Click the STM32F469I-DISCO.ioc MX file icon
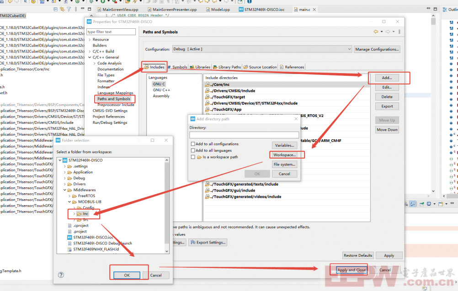The height and width of the screenshot is (291, 458). pos(69,237)
